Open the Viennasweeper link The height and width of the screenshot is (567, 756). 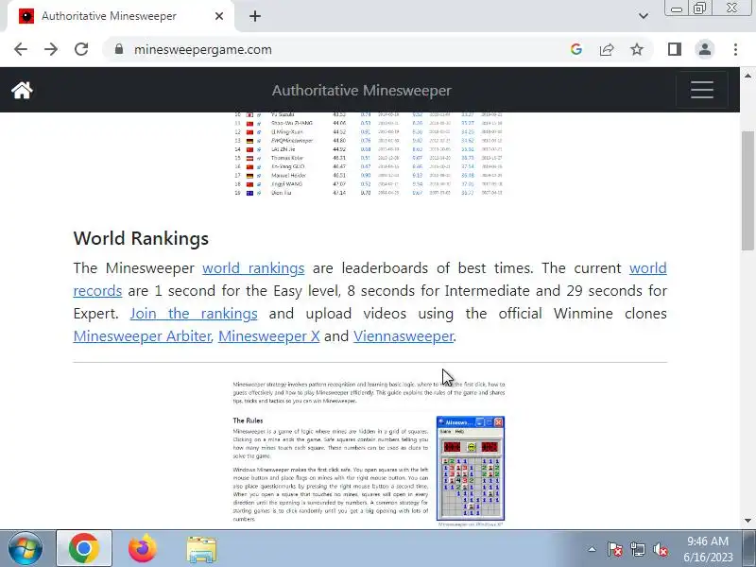[x=404, y=336]
